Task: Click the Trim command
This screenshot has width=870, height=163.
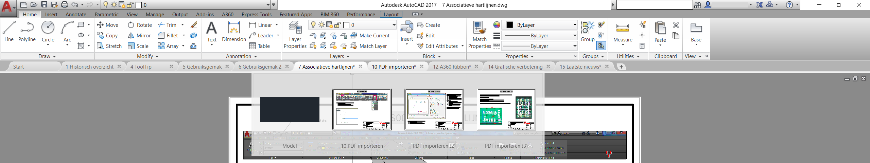Action: click(167, 25)
